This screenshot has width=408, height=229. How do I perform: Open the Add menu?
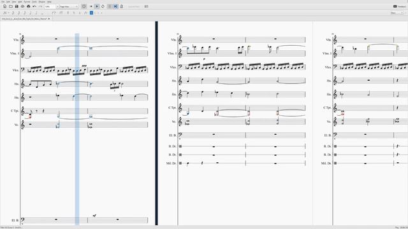[20, 1]
